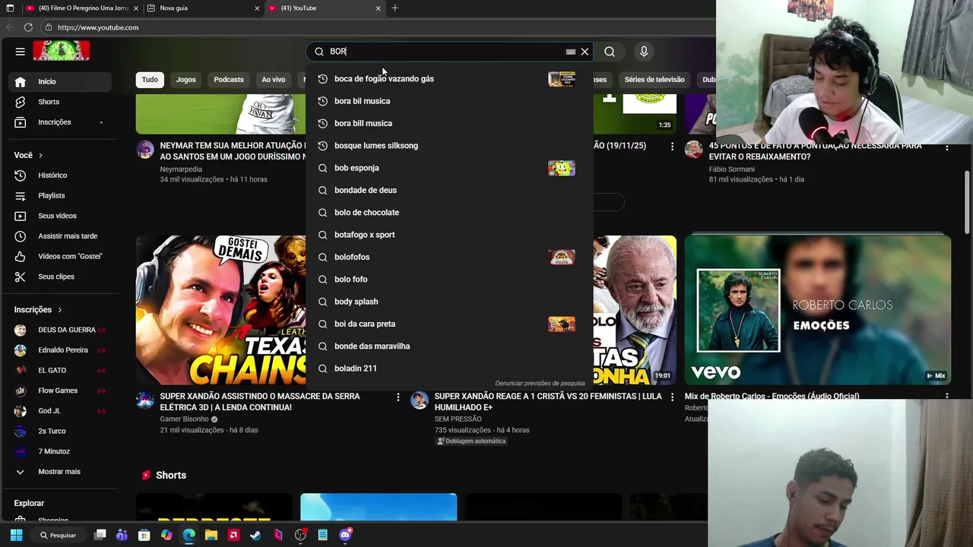Choose 'bondade de deus' suggestion

click(448, 190)
